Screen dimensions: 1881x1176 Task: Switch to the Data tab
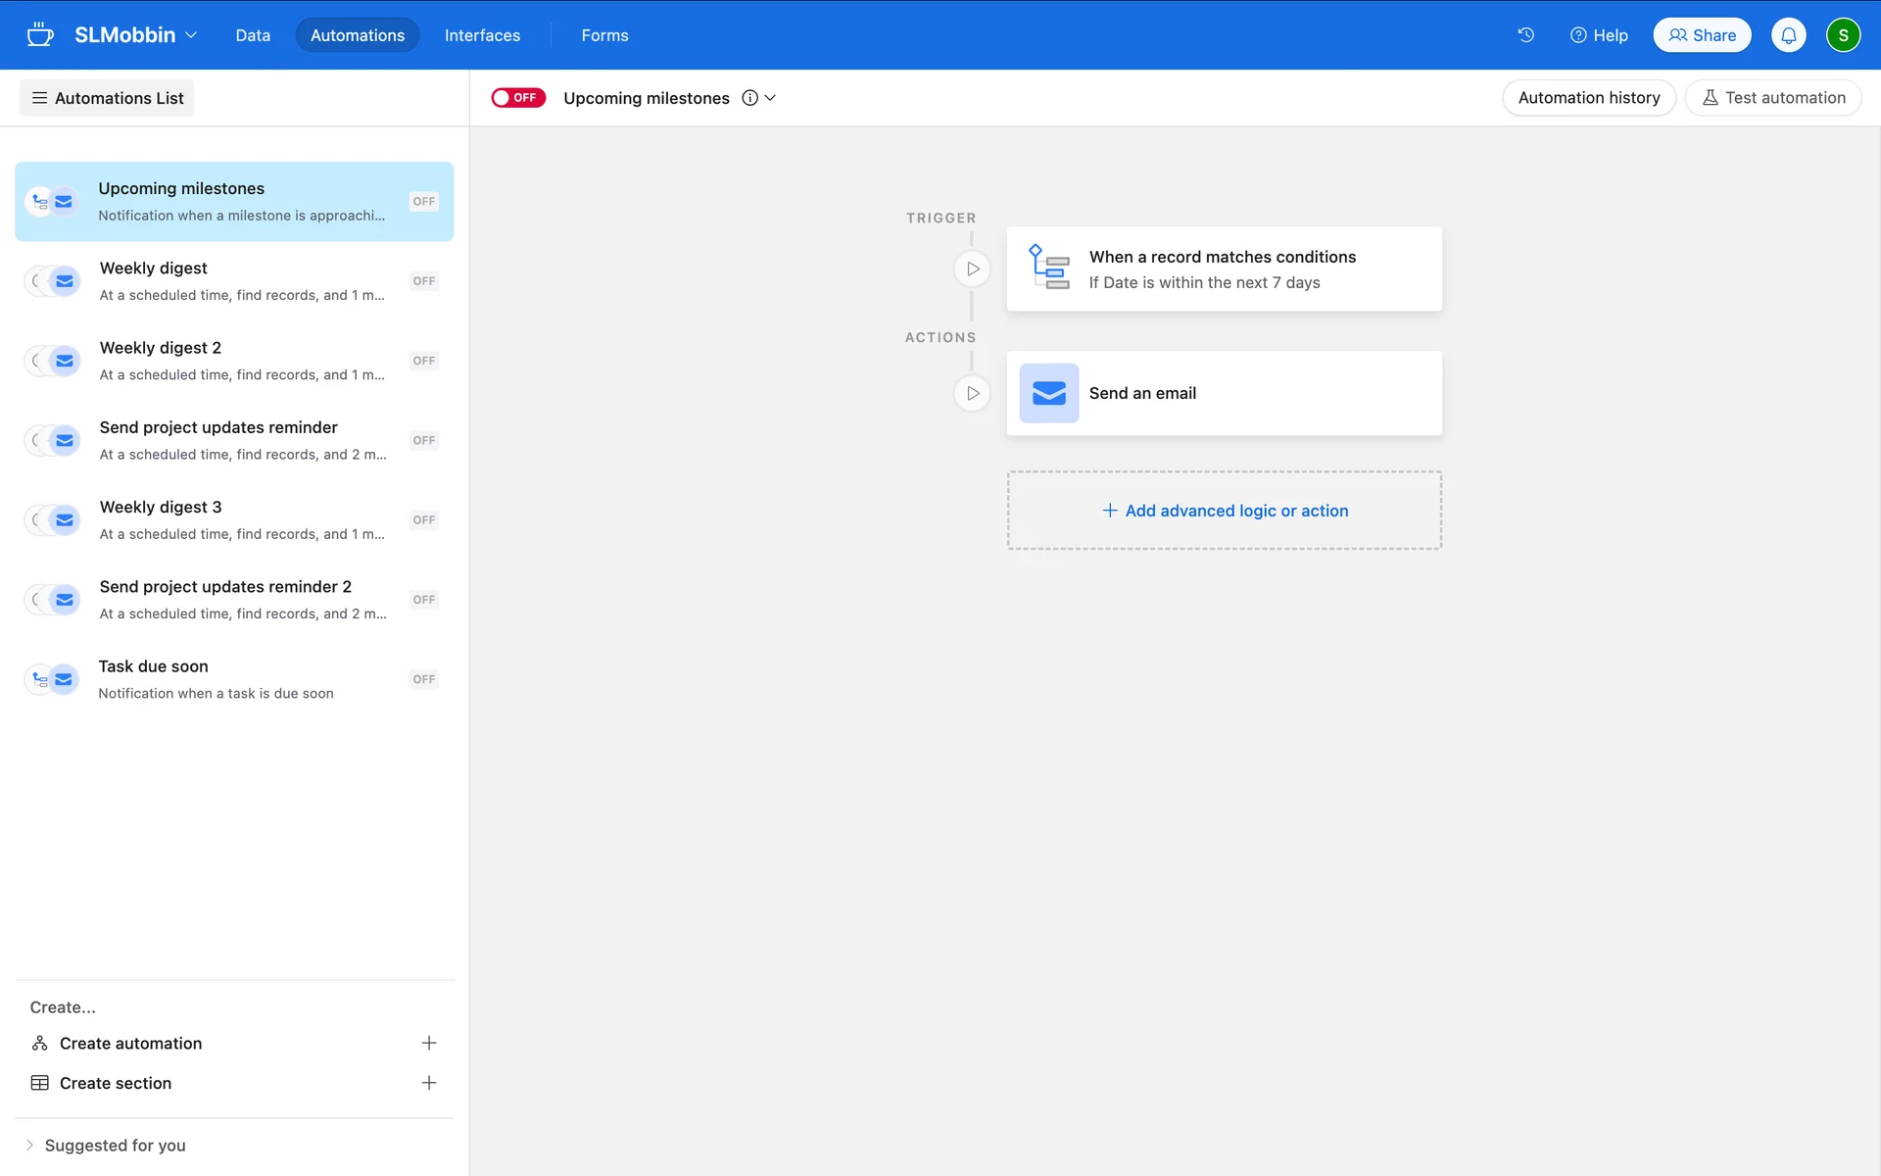[253, 35]
